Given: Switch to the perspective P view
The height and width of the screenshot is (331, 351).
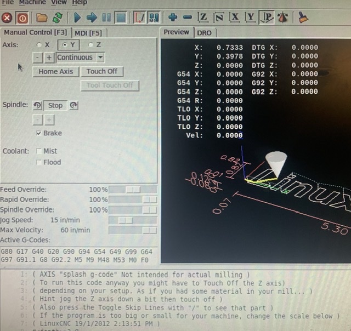Looking at the screenshot, I should (267, 17).
